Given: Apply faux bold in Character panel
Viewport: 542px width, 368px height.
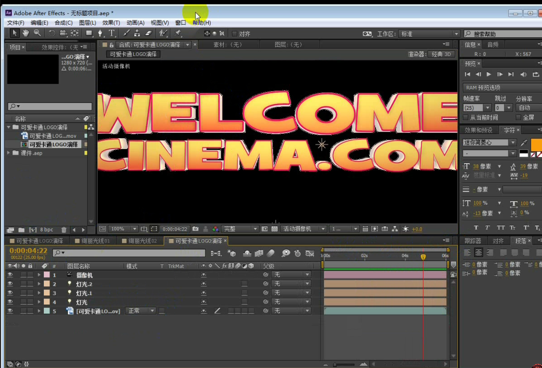Looking at the screenshot, I should pos(476,228).
